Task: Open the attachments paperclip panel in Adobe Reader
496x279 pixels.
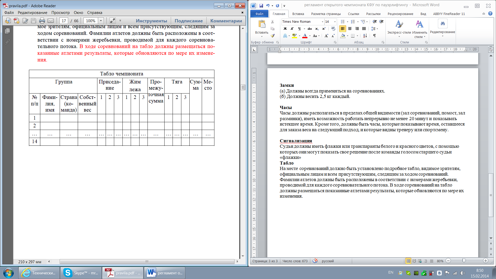Action: pos(7,42)
